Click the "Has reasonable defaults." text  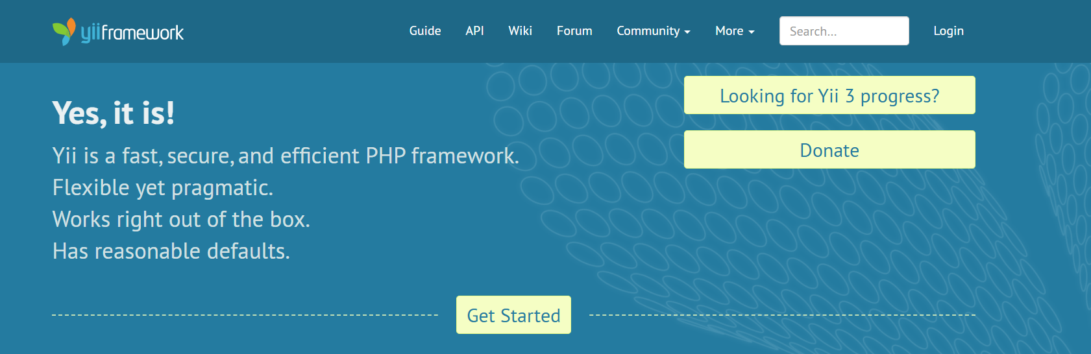pos(171,252)
